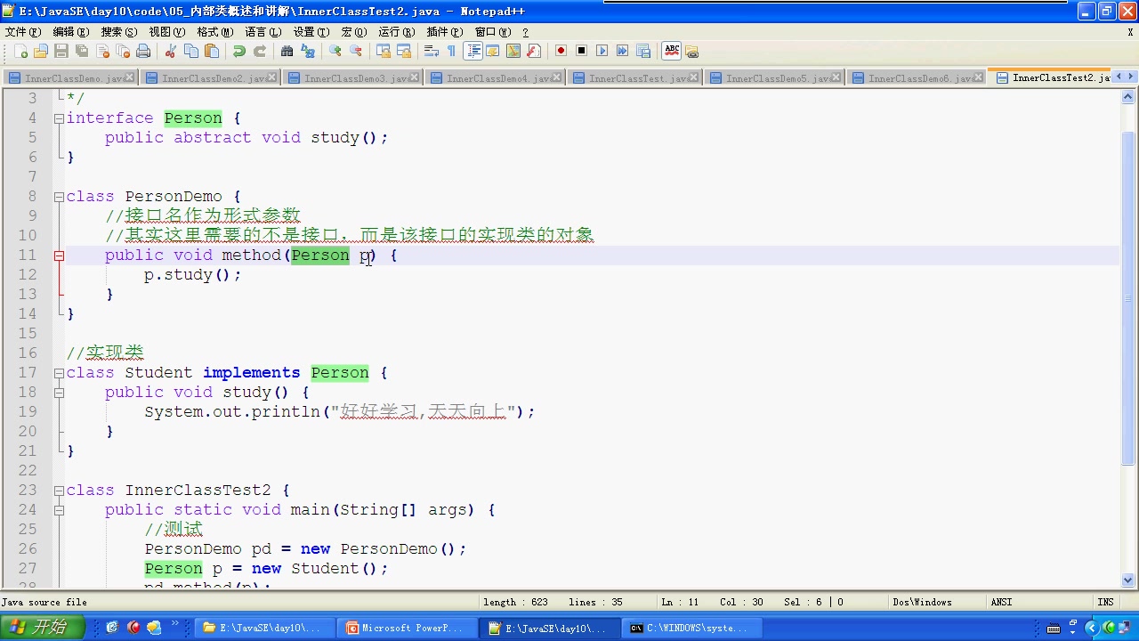Click the Save All toolbar icon
1139x641 pixels.
(x=82, y=51)
